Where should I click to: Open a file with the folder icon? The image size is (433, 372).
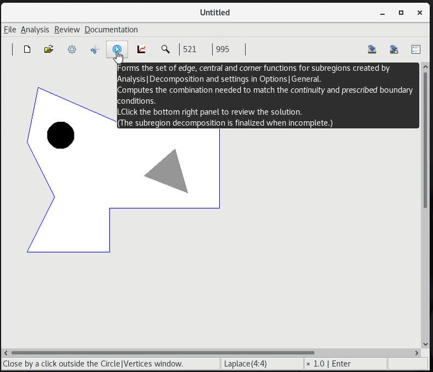pos(49,49)
